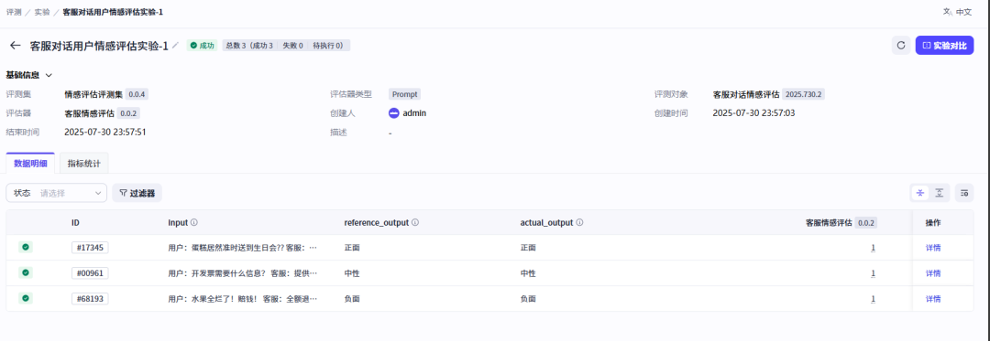Screen dimensions: 990x341
Task: Click score 1 in row #68193
Action: (x=874, y=299)
